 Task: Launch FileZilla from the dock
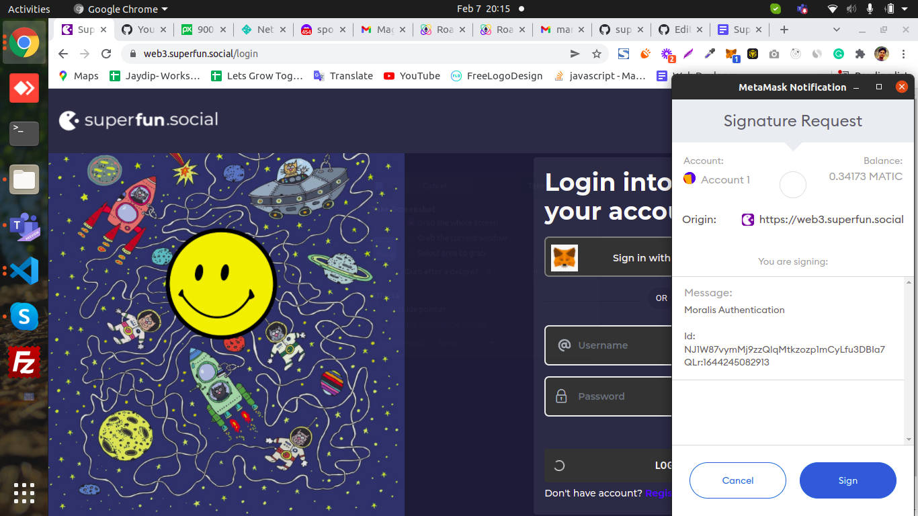click(x=24, y=362)
